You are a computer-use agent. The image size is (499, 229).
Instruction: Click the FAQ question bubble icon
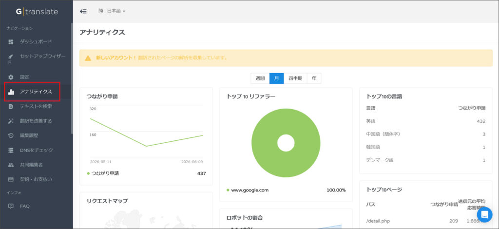[11, 206]
